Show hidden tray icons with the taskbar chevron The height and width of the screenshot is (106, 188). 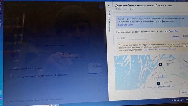coord(172,100)
